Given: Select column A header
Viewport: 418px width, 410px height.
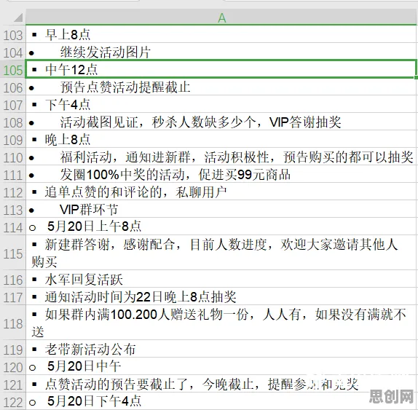Looking at the screenshot, I should coord(221,17).
